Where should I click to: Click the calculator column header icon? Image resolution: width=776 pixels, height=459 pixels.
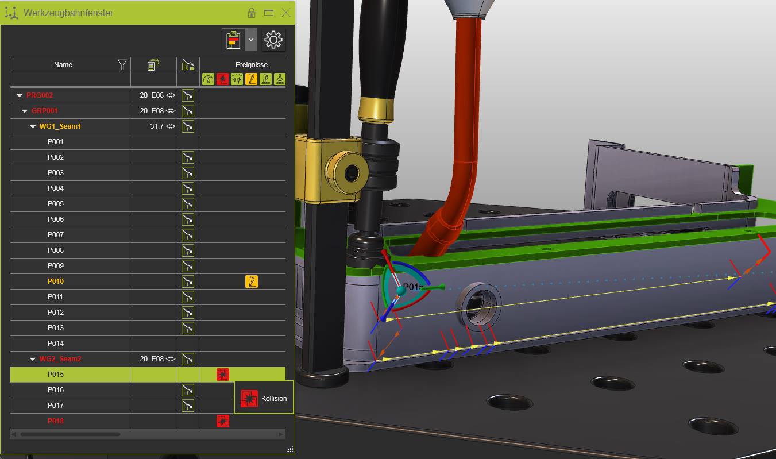pos(153,65)
